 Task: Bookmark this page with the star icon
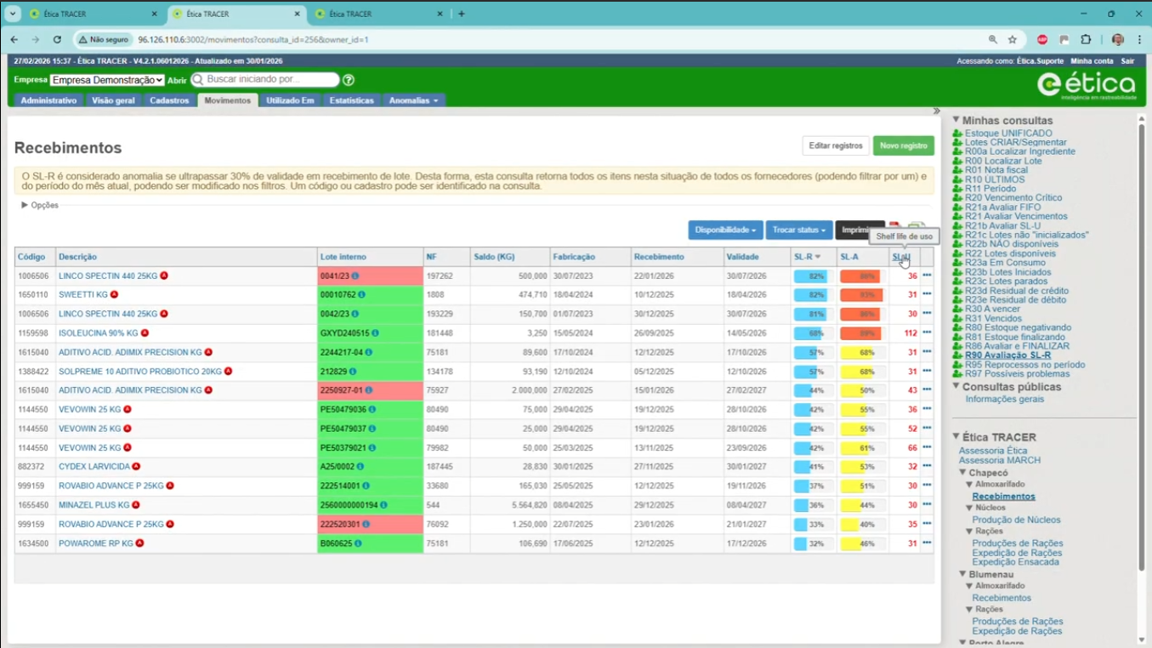(x=1013, y=39)
